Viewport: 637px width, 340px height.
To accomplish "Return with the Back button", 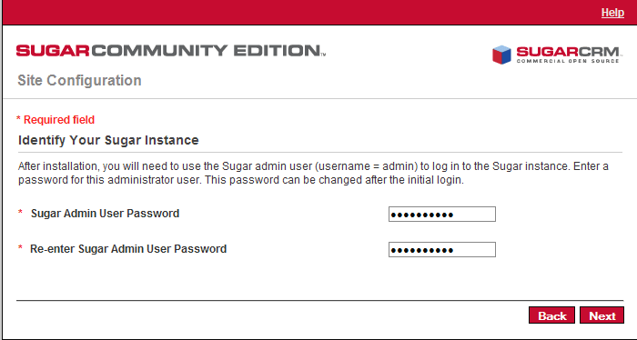I will [x=551, y=315].
